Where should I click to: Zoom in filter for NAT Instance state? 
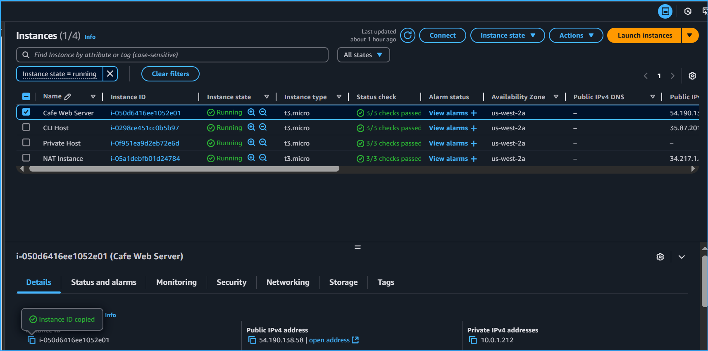point(251,158)
